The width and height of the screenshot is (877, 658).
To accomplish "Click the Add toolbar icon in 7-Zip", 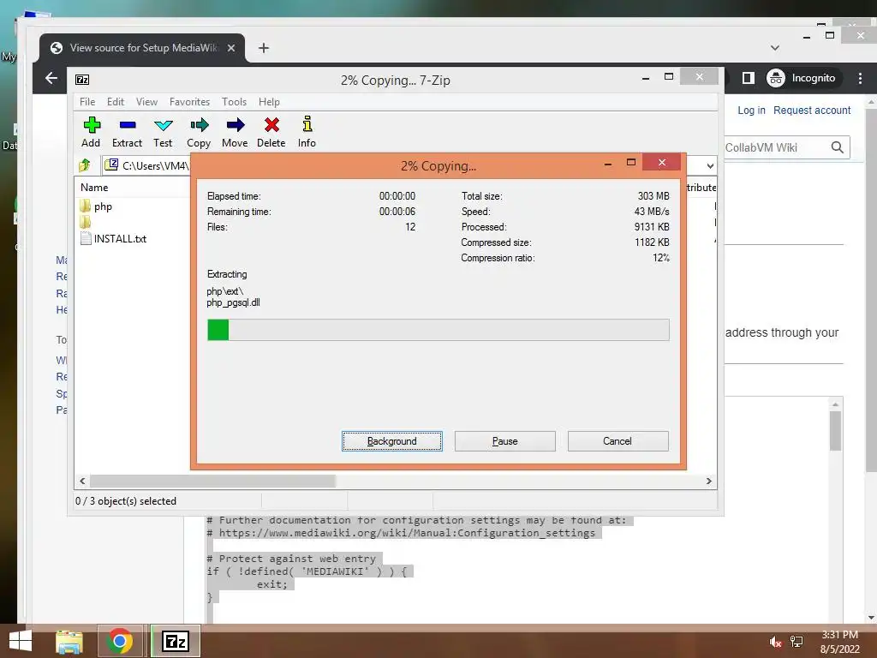I will click(91, 125).
